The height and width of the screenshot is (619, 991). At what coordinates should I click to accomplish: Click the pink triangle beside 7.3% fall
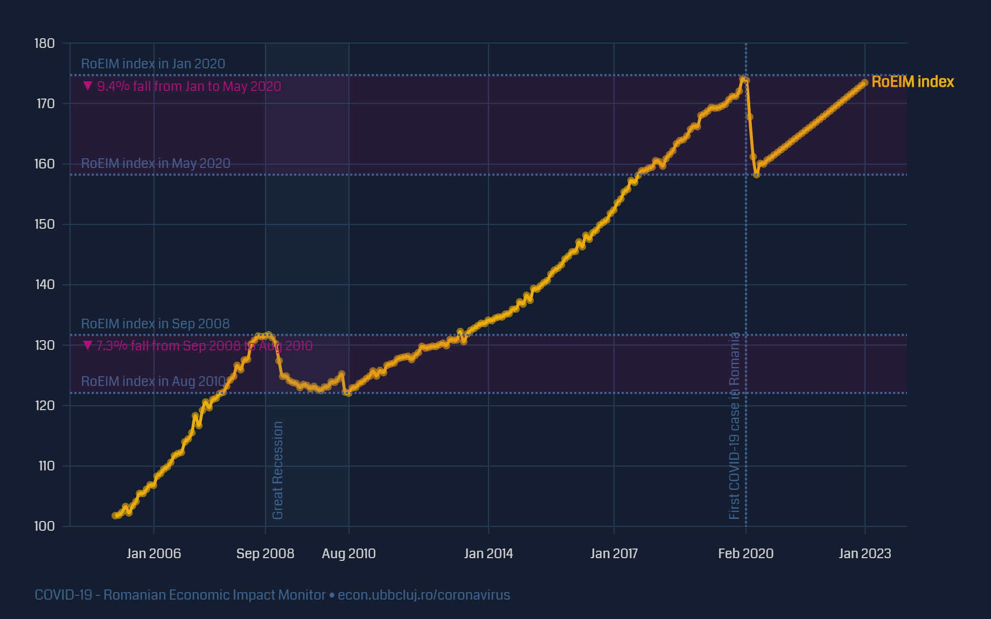pos(88,346)
